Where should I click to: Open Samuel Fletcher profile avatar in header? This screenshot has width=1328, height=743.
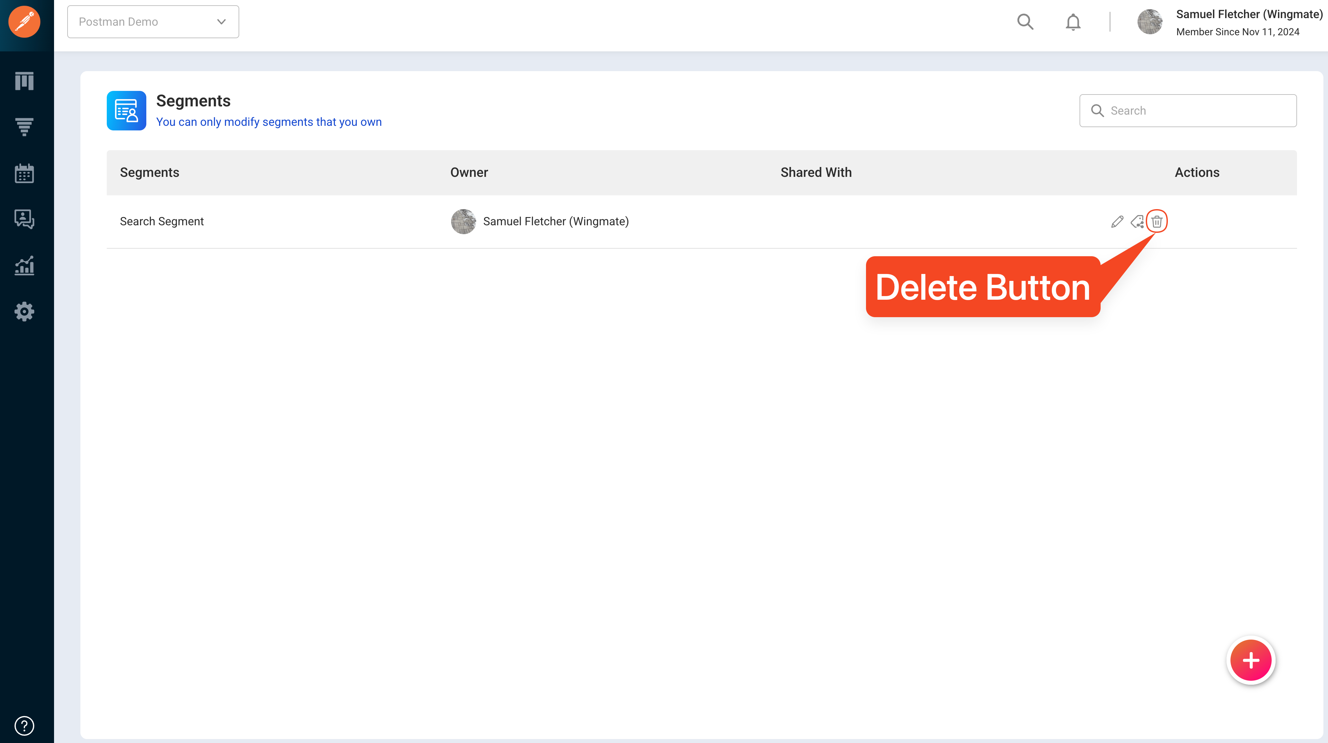click(1150, 22)
